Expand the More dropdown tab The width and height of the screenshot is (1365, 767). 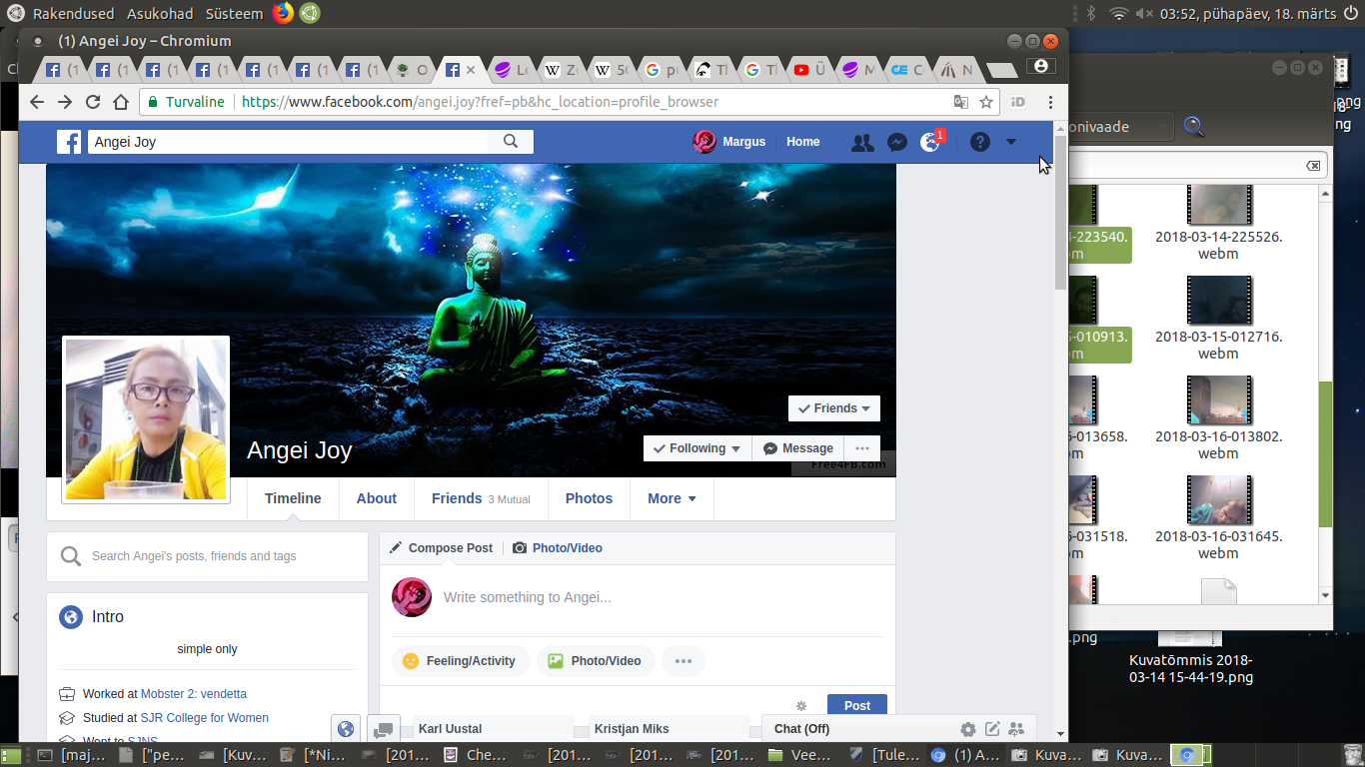[x=672, y=498]
